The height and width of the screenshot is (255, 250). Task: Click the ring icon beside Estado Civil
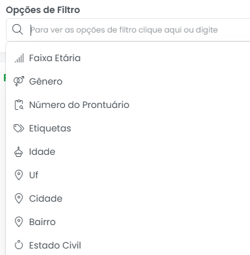[19, 245]
